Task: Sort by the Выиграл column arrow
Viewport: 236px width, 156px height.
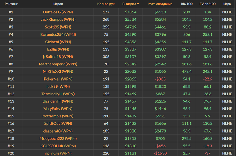Action: pyautogui.click(x=138, y=4)
